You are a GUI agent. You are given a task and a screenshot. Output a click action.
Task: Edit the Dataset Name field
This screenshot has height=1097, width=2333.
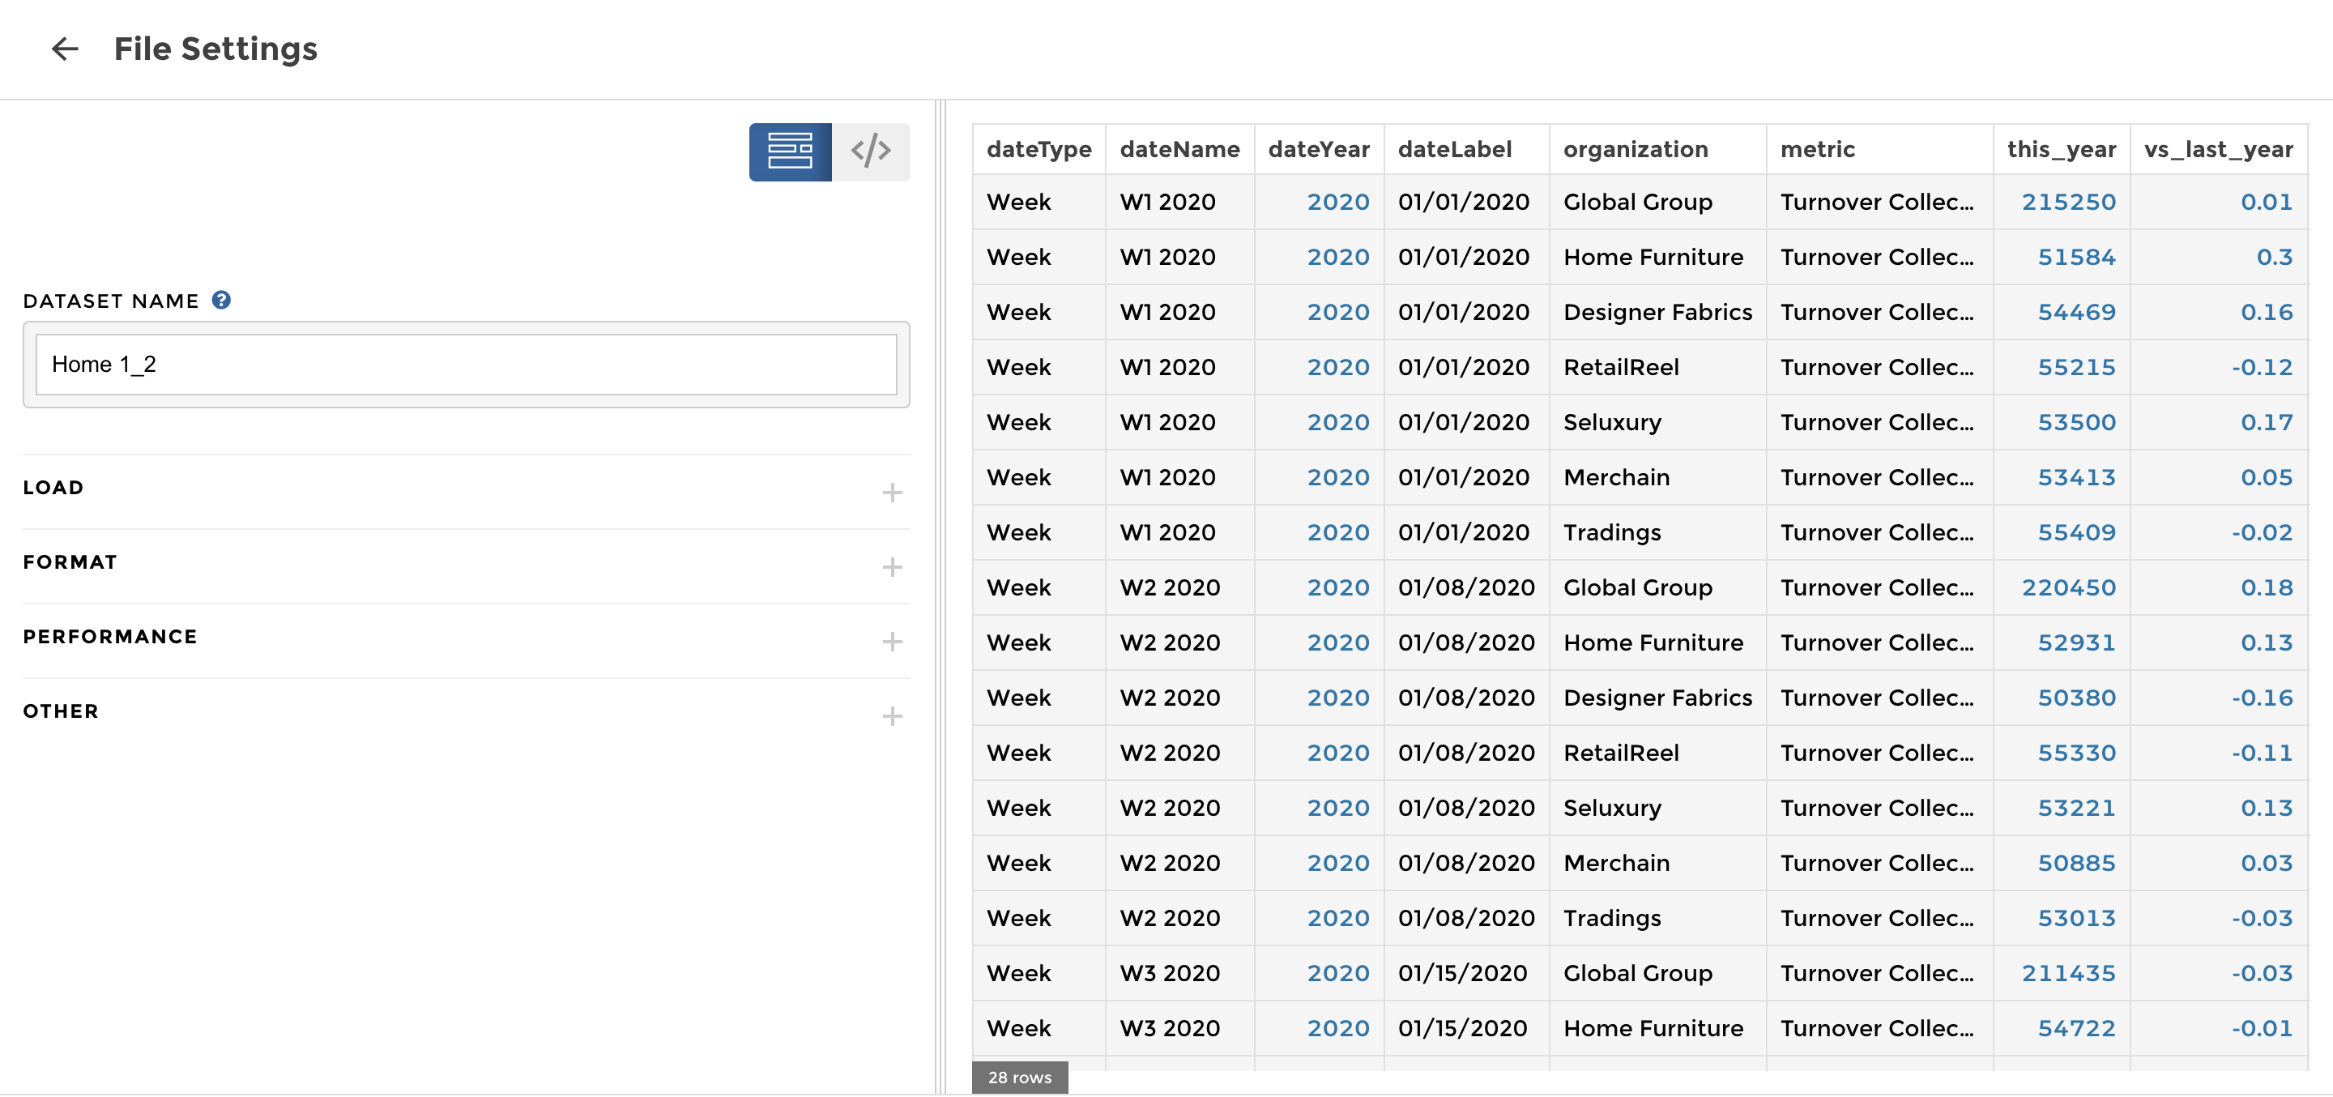click(x=466, y=364)
